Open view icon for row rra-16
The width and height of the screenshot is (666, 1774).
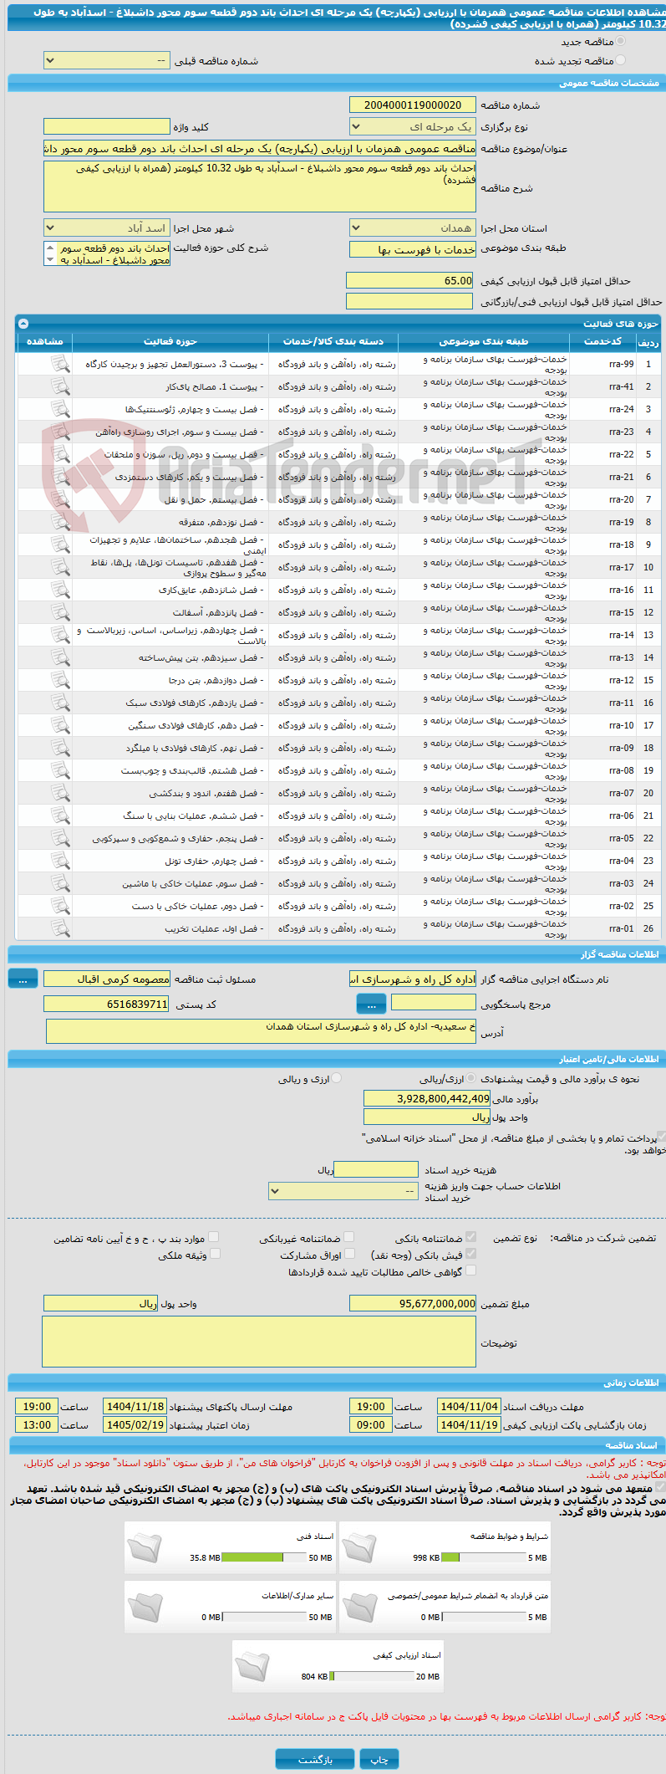pos(60,590)
